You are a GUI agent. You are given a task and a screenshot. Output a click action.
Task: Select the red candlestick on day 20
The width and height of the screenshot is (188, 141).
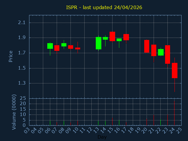(x=147, y=46)
